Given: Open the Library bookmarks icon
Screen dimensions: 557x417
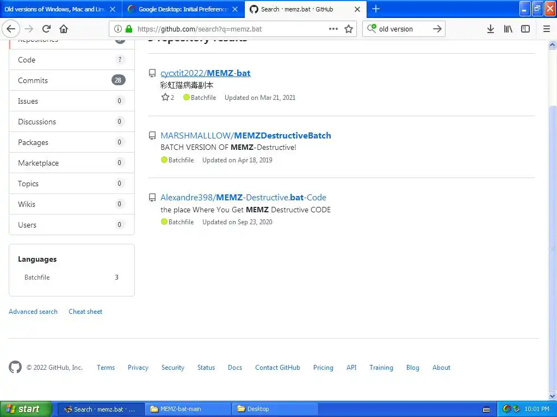Looking at the screenshot, I should click(508, 29).
